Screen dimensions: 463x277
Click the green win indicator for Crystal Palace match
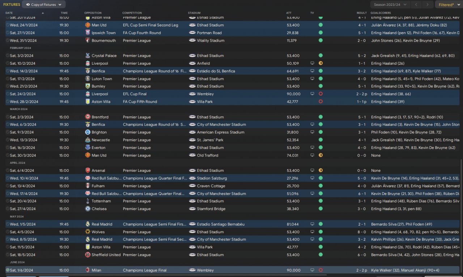tap(320, 56)
